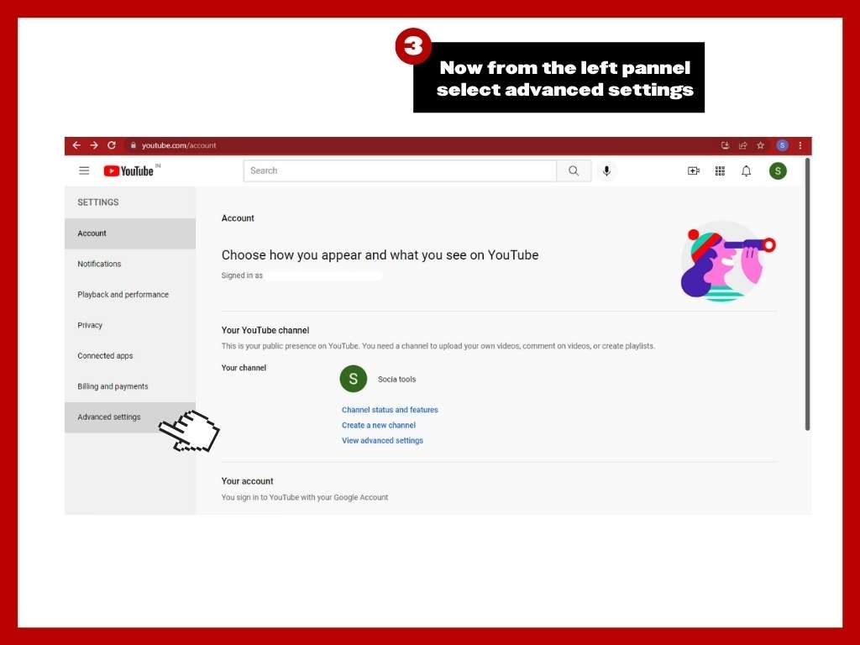
Task: Open the Create video camera icon
Action: point(693,171)
